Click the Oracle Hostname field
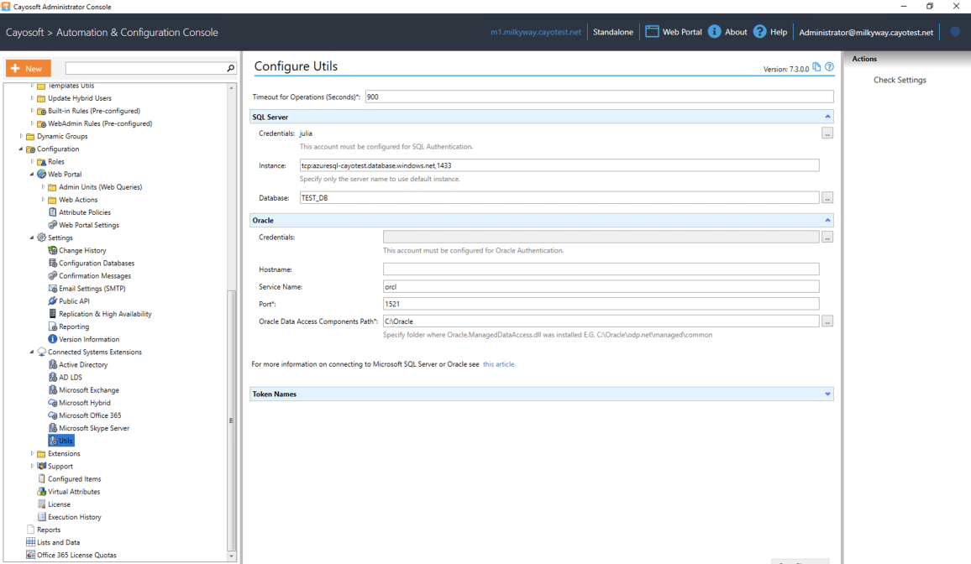 pos(601,269)
